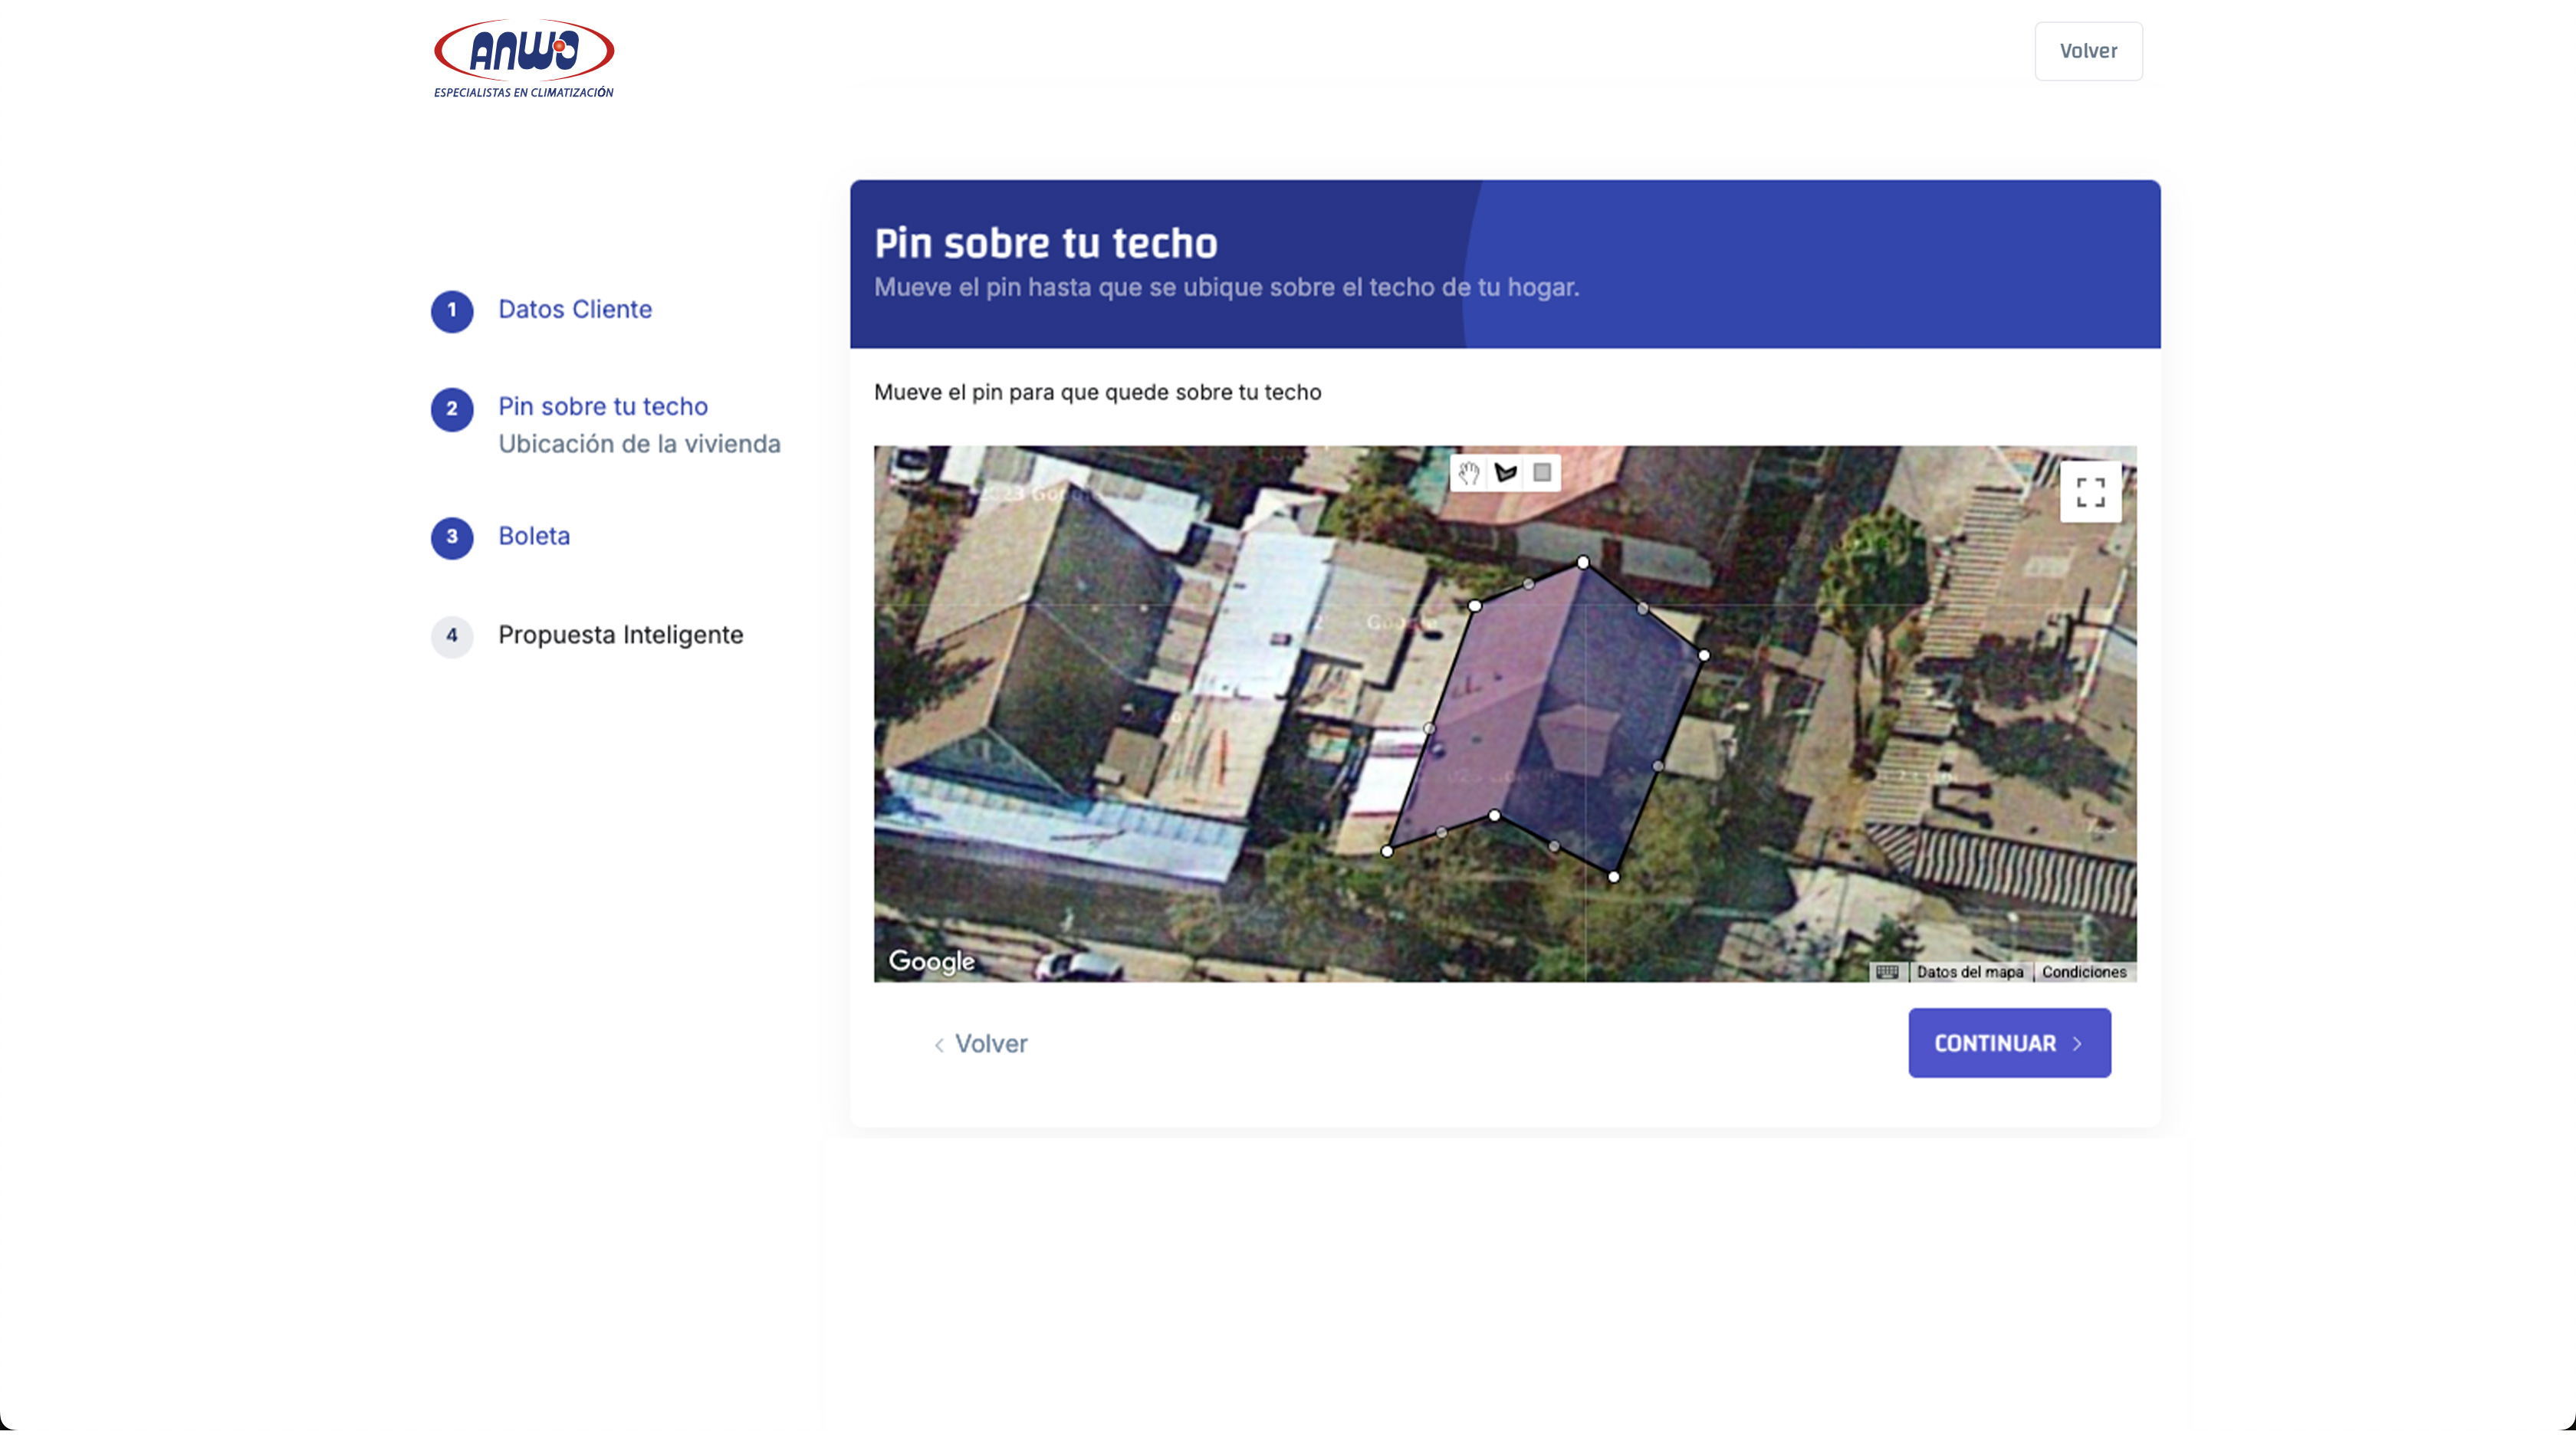Open Propuesta Inteligente step

(x=620, y=635)
